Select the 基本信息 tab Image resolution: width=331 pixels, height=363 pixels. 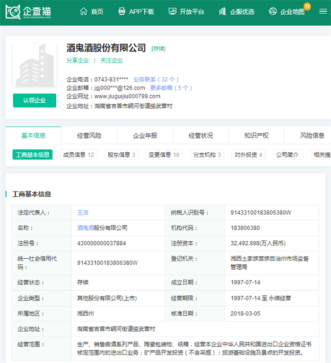coord(34,136)
